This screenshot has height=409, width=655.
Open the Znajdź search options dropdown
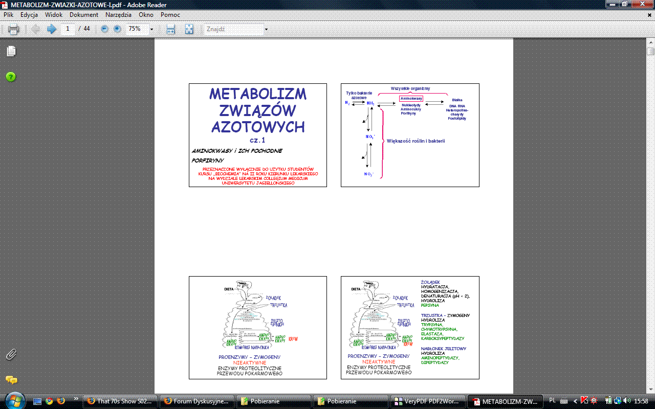tap(266, 29)
